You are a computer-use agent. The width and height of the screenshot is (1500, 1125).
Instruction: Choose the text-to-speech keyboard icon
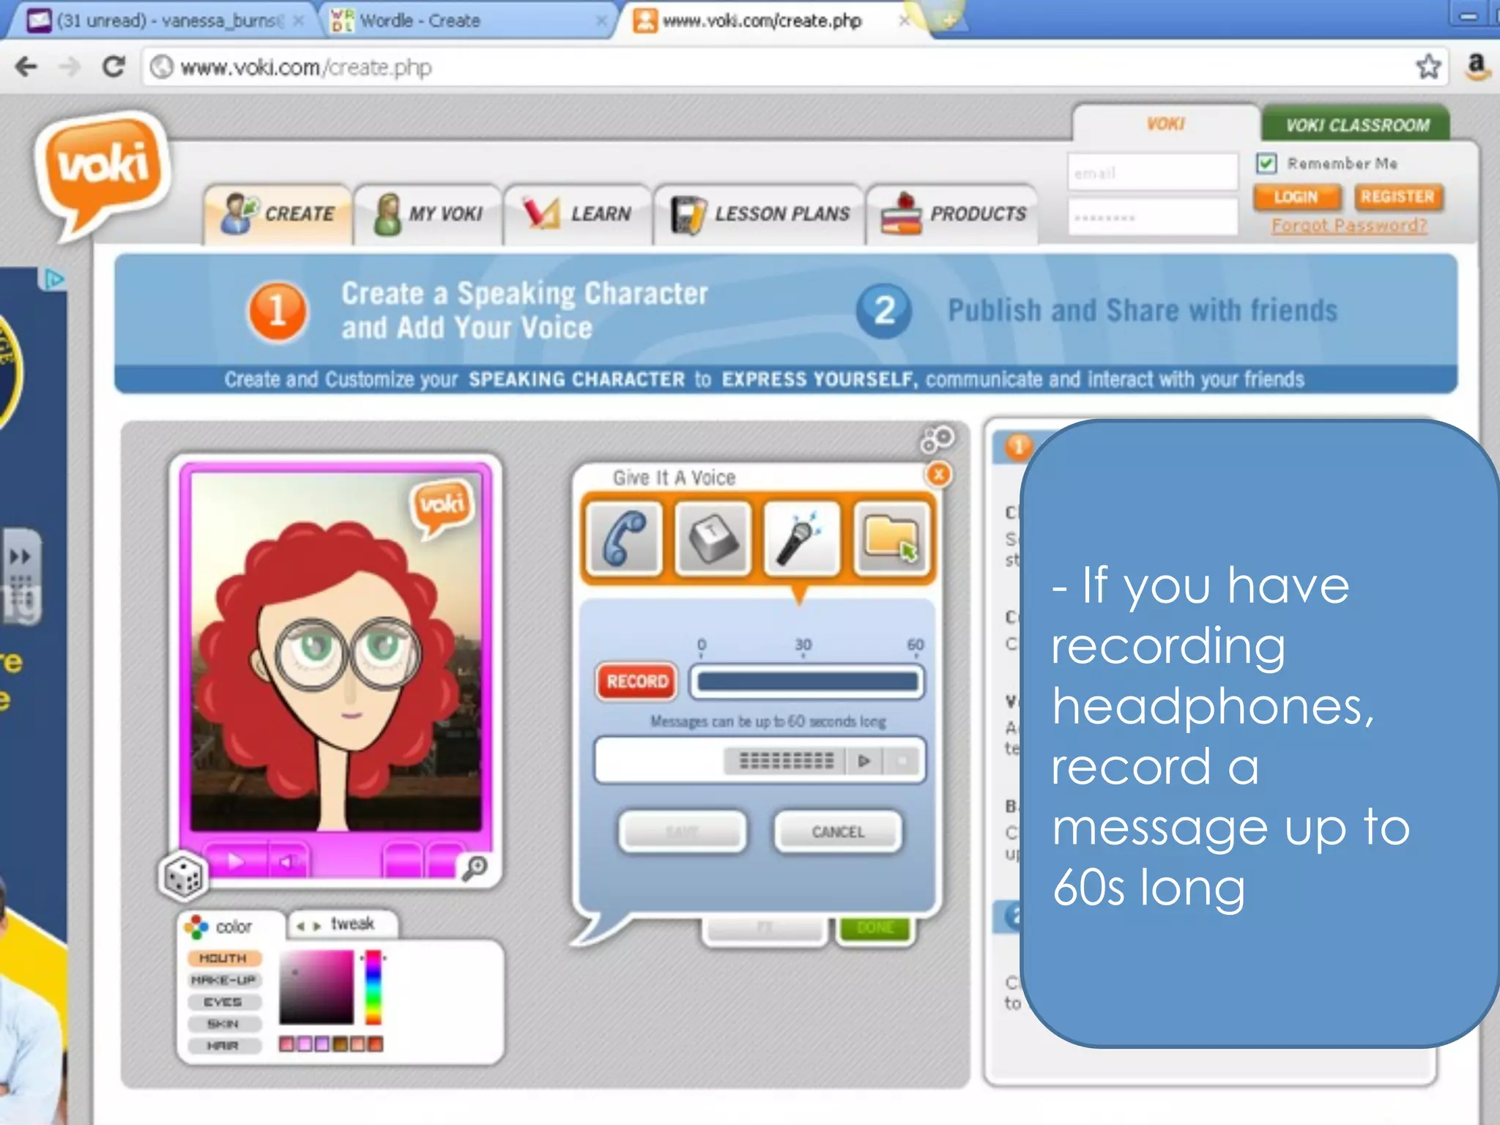[713, 539]
